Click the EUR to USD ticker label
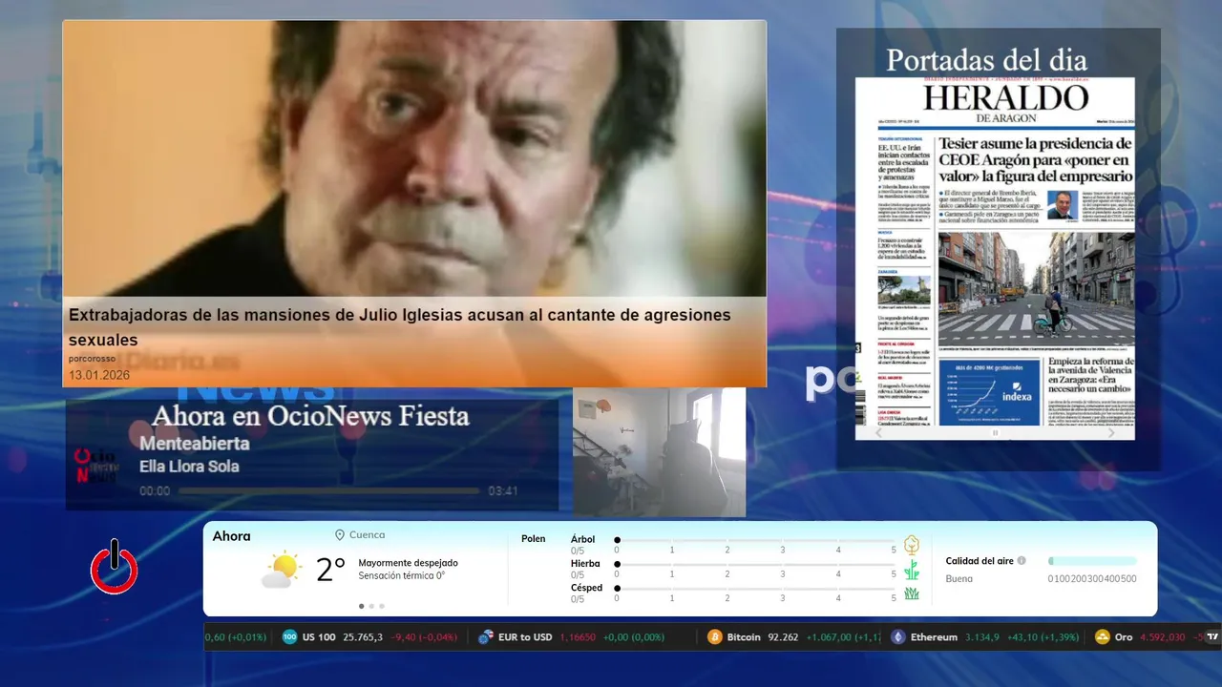This screenshot has width=1222, height=687. pyautogui.click(x=525, y=636)
